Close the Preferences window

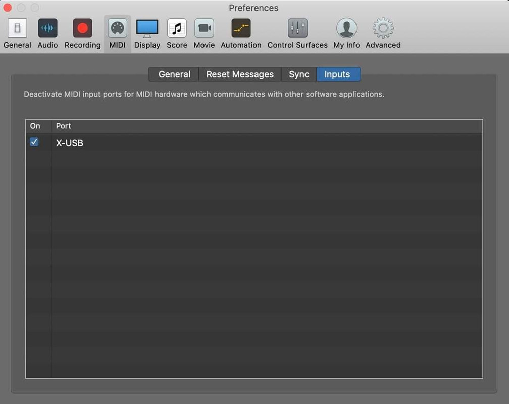8,8
